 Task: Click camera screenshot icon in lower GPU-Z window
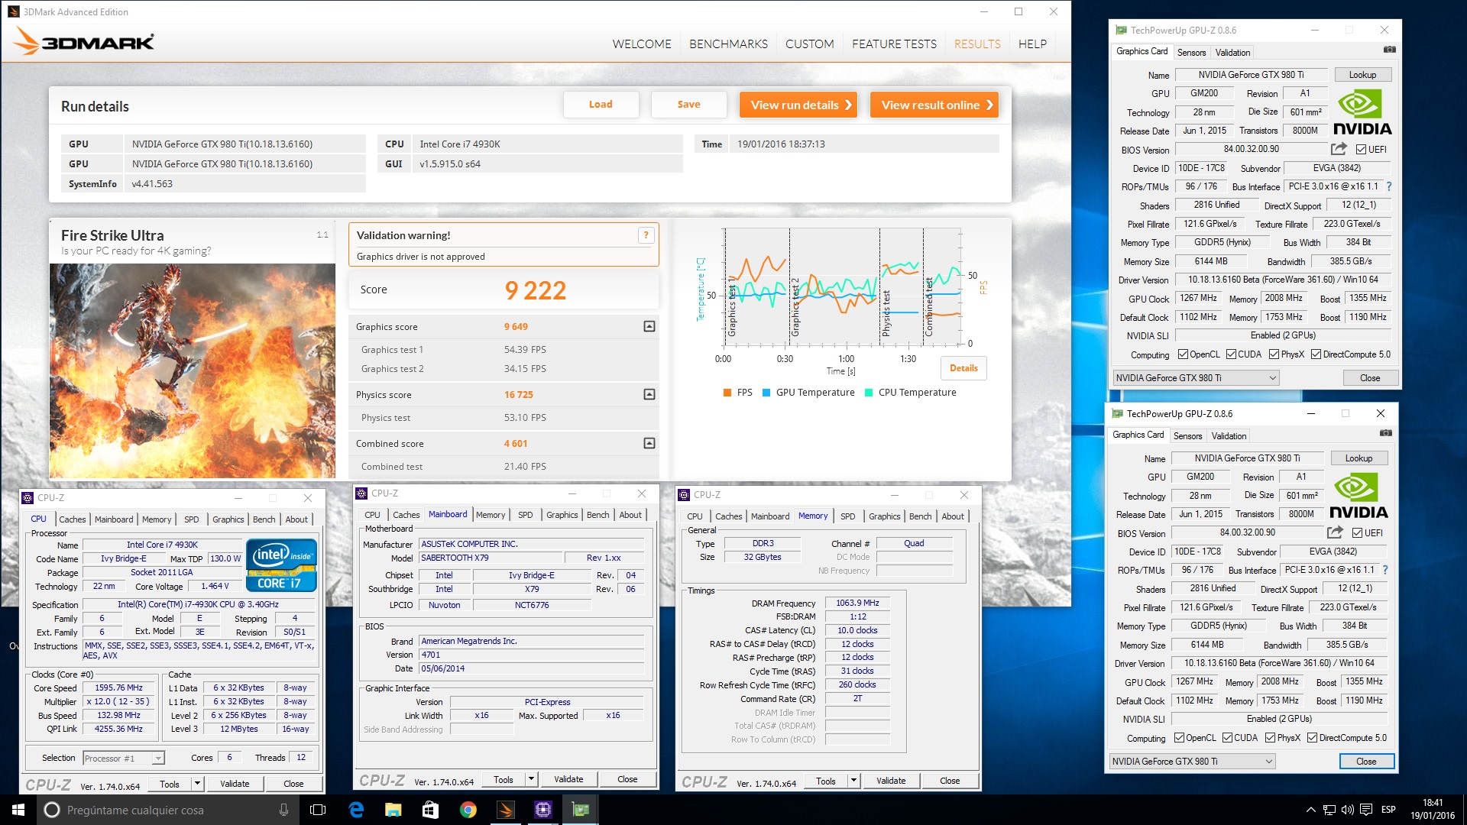[x=1385, y=433]
